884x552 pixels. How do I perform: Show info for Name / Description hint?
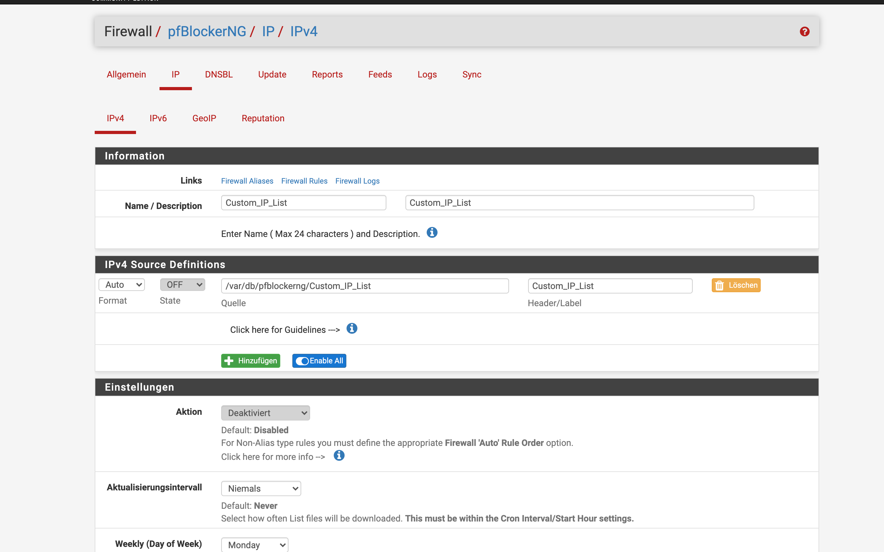pos(432,232)
